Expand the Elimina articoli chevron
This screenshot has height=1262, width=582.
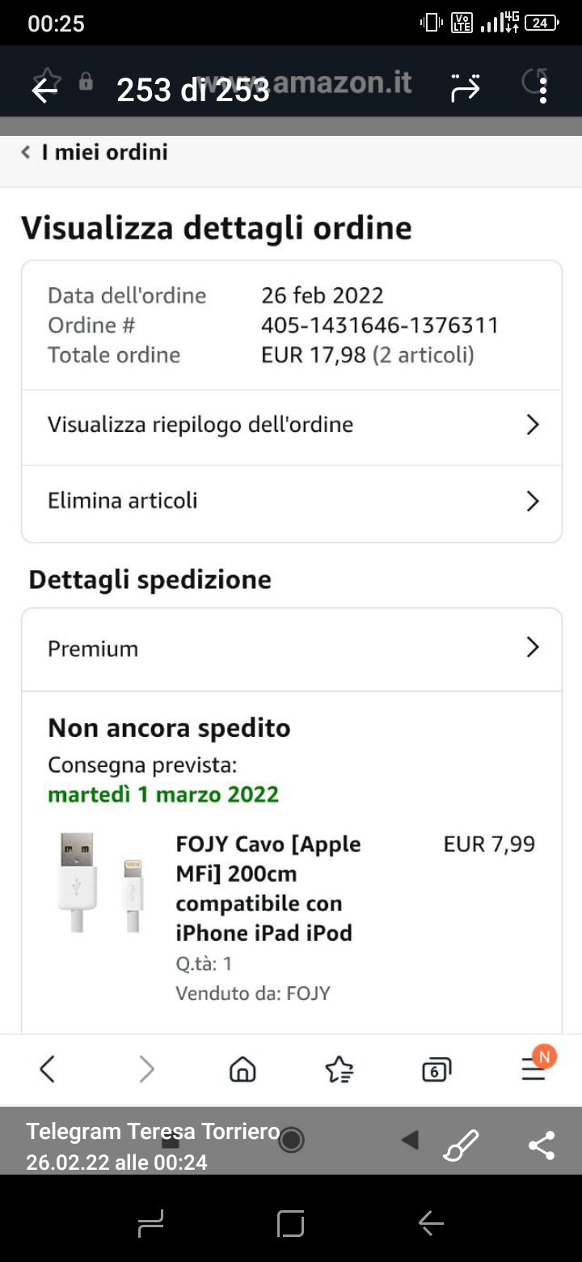point(532,501)
